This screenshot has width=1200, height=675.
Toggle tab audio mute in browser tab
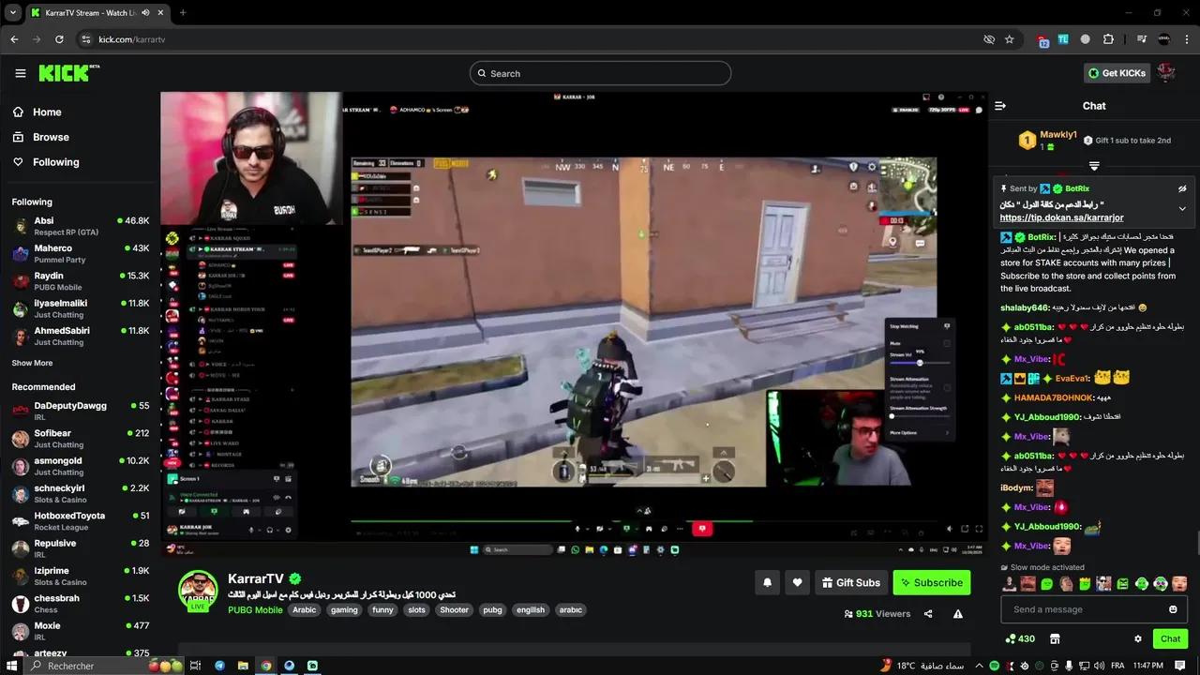(x=146, y=12)
